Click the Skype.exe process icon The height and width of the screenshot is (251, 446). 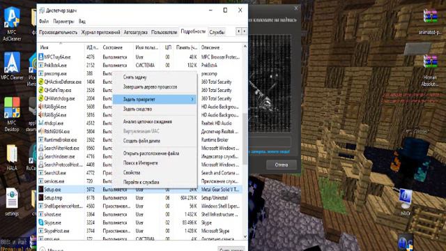pos(41,222)
